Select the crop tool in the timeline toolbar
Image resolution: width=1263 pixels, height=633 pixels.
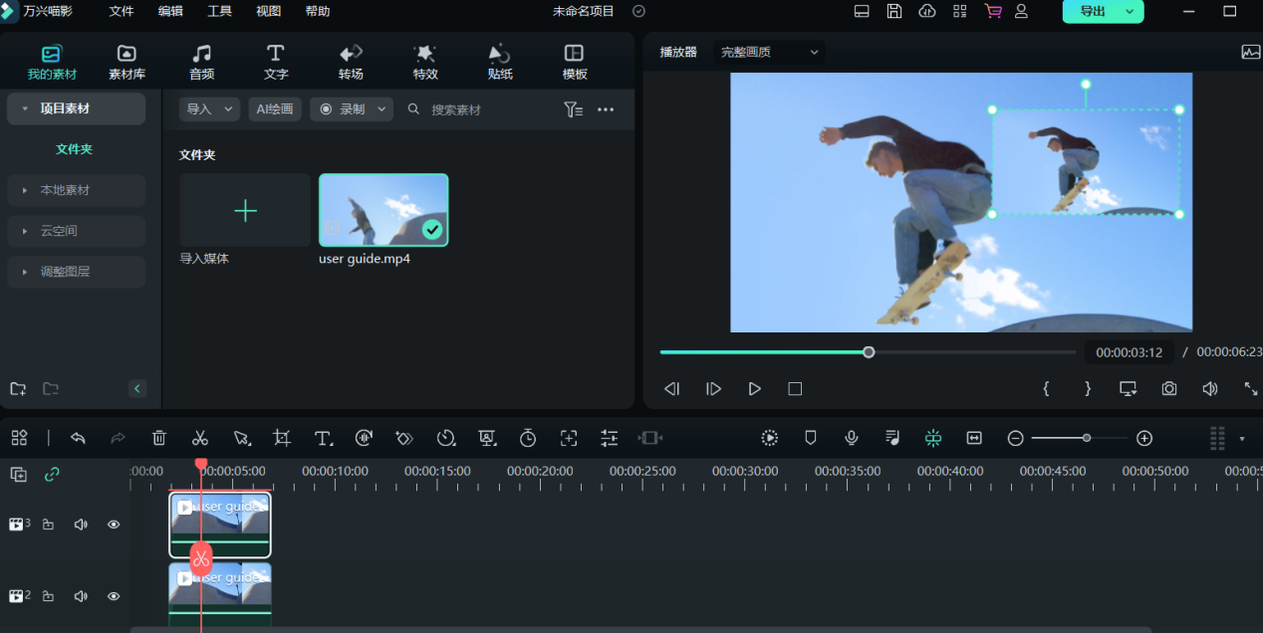282,438
